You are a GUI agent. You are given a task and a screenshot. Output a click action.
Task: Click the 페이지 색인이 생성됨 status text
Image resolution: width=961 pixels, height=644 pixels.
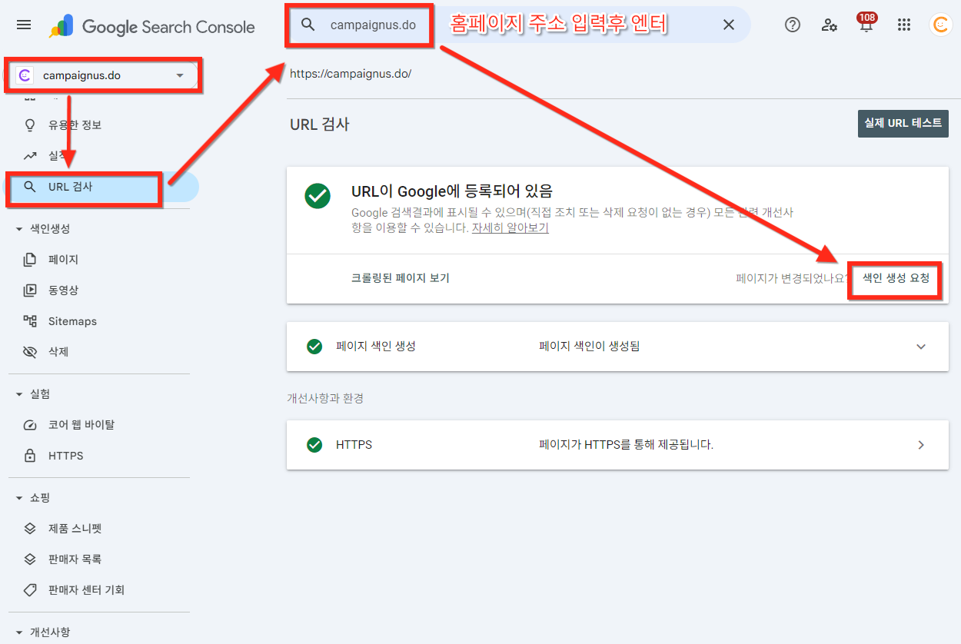point(589,347)
